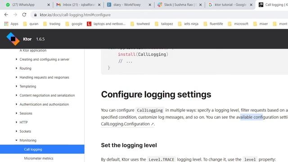
Task: Click the Level.TRACE inline code
Action: (161, 159)
